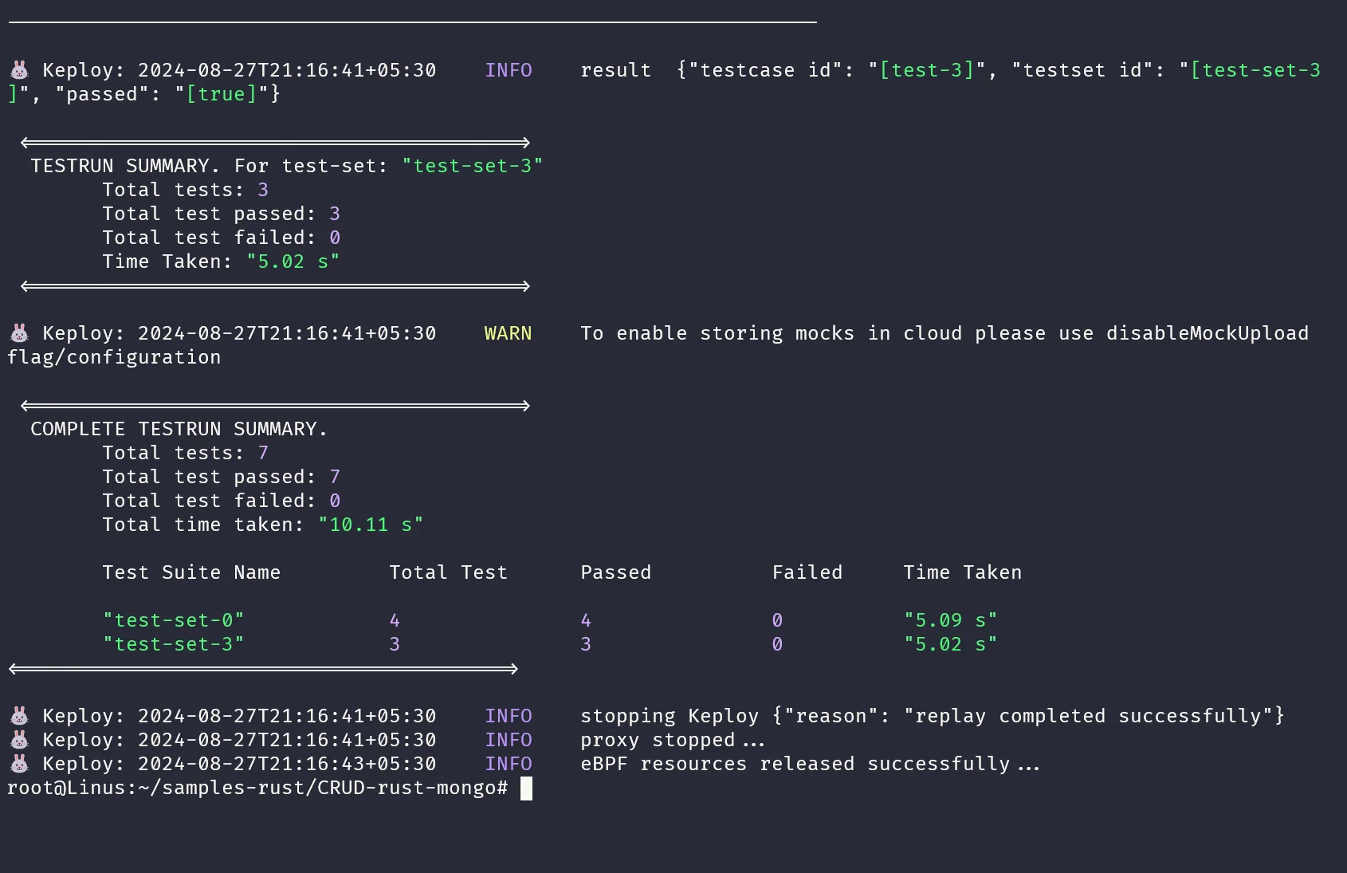Click the "5.02 s" value under TESTRUN SUMMARY

tap(293, 262)
